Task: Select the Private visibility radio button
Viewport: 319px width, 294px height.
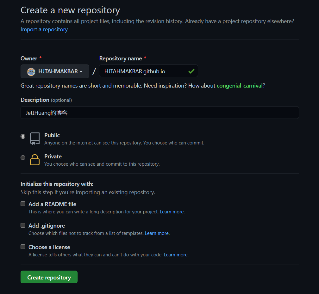Action: (x=23, y=157)
